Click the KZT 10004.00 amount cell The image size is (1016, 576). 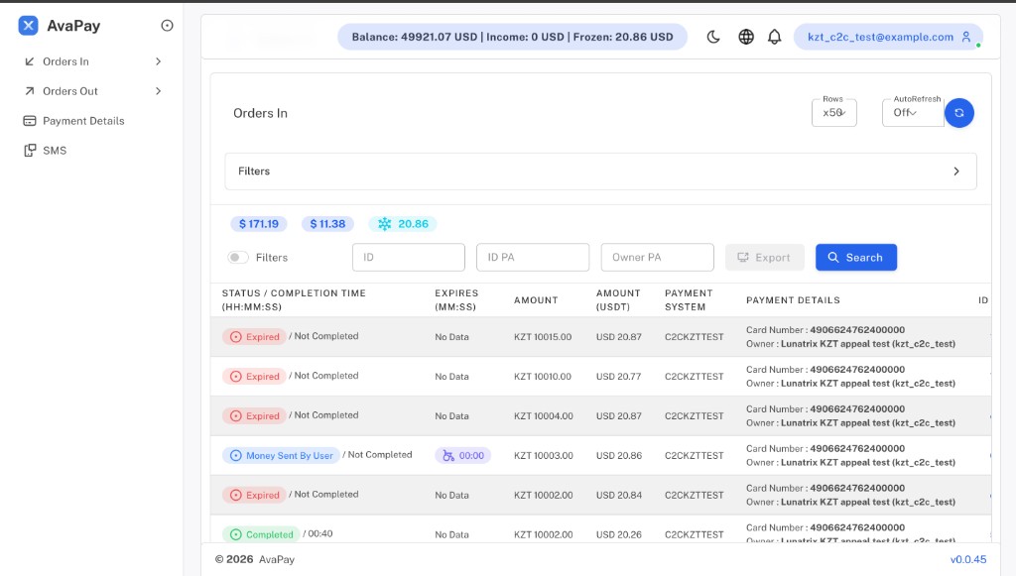click(544, 416)
